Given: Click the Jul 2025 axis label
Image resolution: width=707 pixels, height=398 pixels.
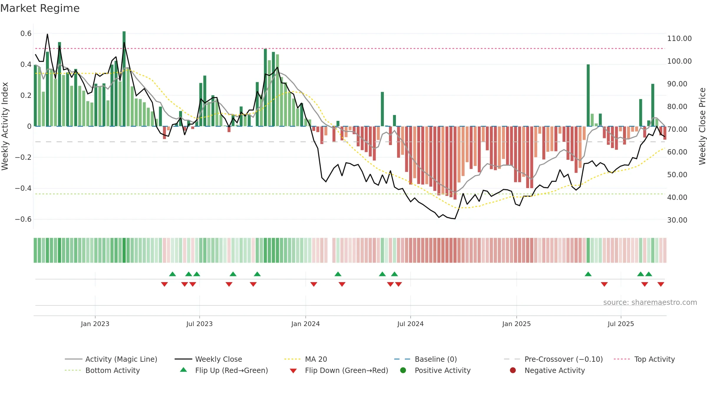Looking at the screenshot, I should tap(621, 324).
